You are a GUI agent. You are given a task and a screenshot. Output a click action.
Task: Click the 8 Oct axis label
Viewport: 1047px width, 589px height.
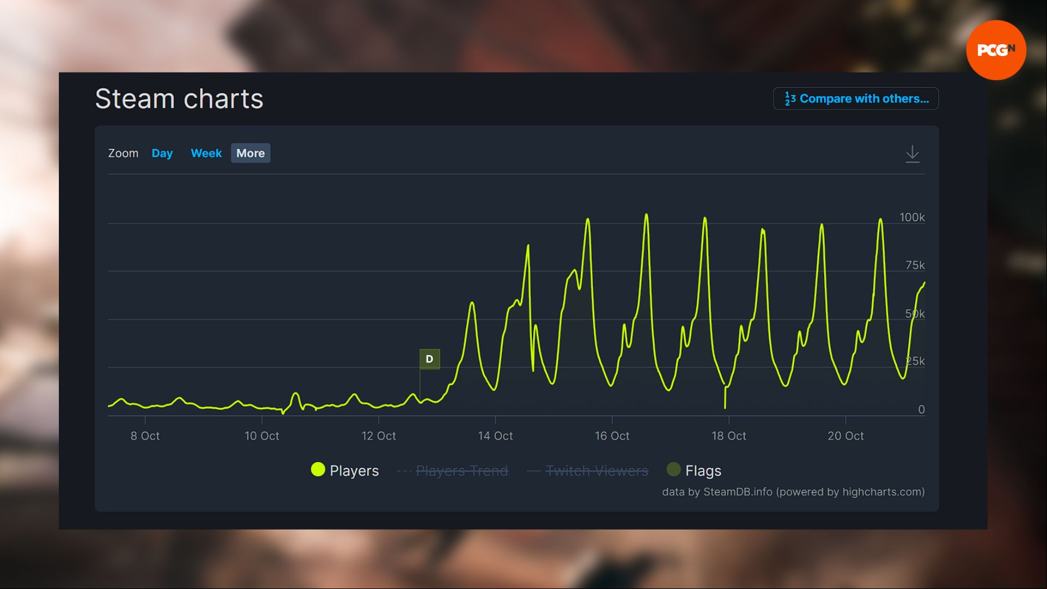pos(145,436)
